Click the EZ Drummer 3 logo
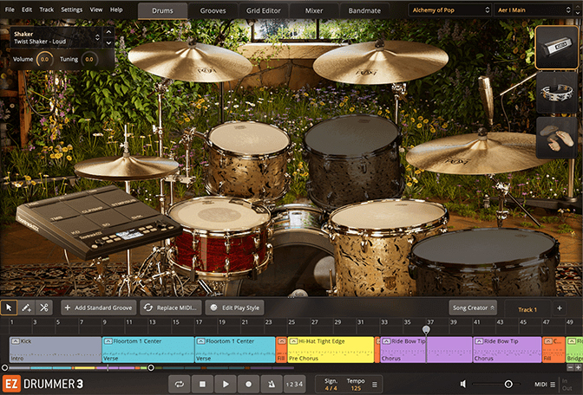This screenshot has width=583, height=395. pos(43,384)
